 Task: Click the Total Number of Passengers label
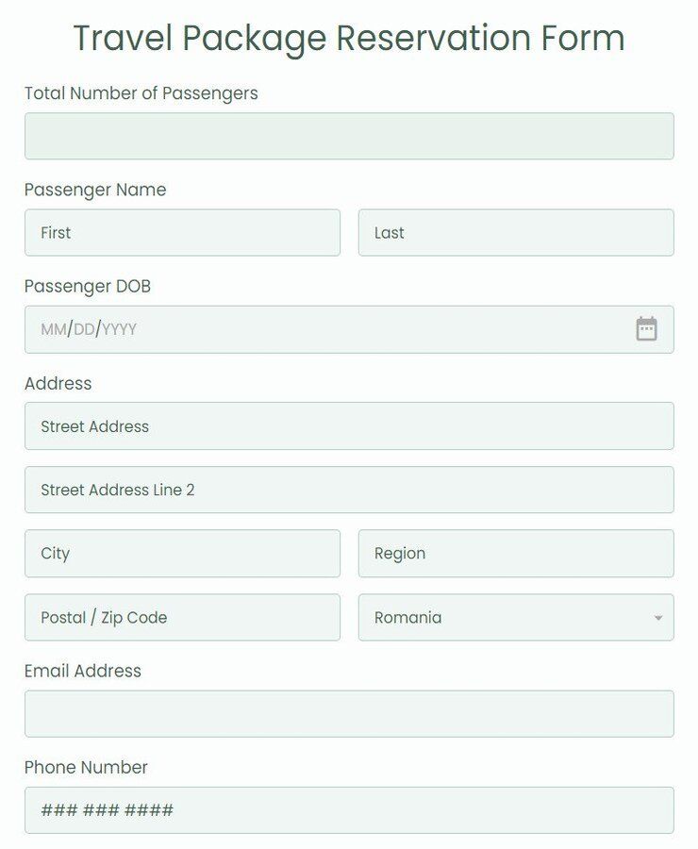[141, 93]
